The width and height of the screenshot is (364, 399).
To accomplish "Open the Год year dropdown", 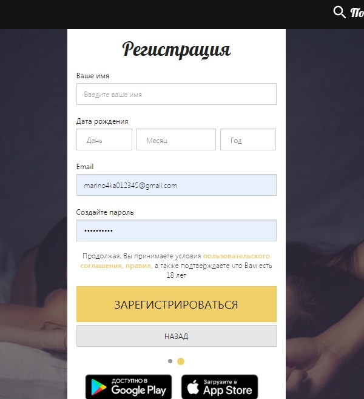I will click(248, 139).
